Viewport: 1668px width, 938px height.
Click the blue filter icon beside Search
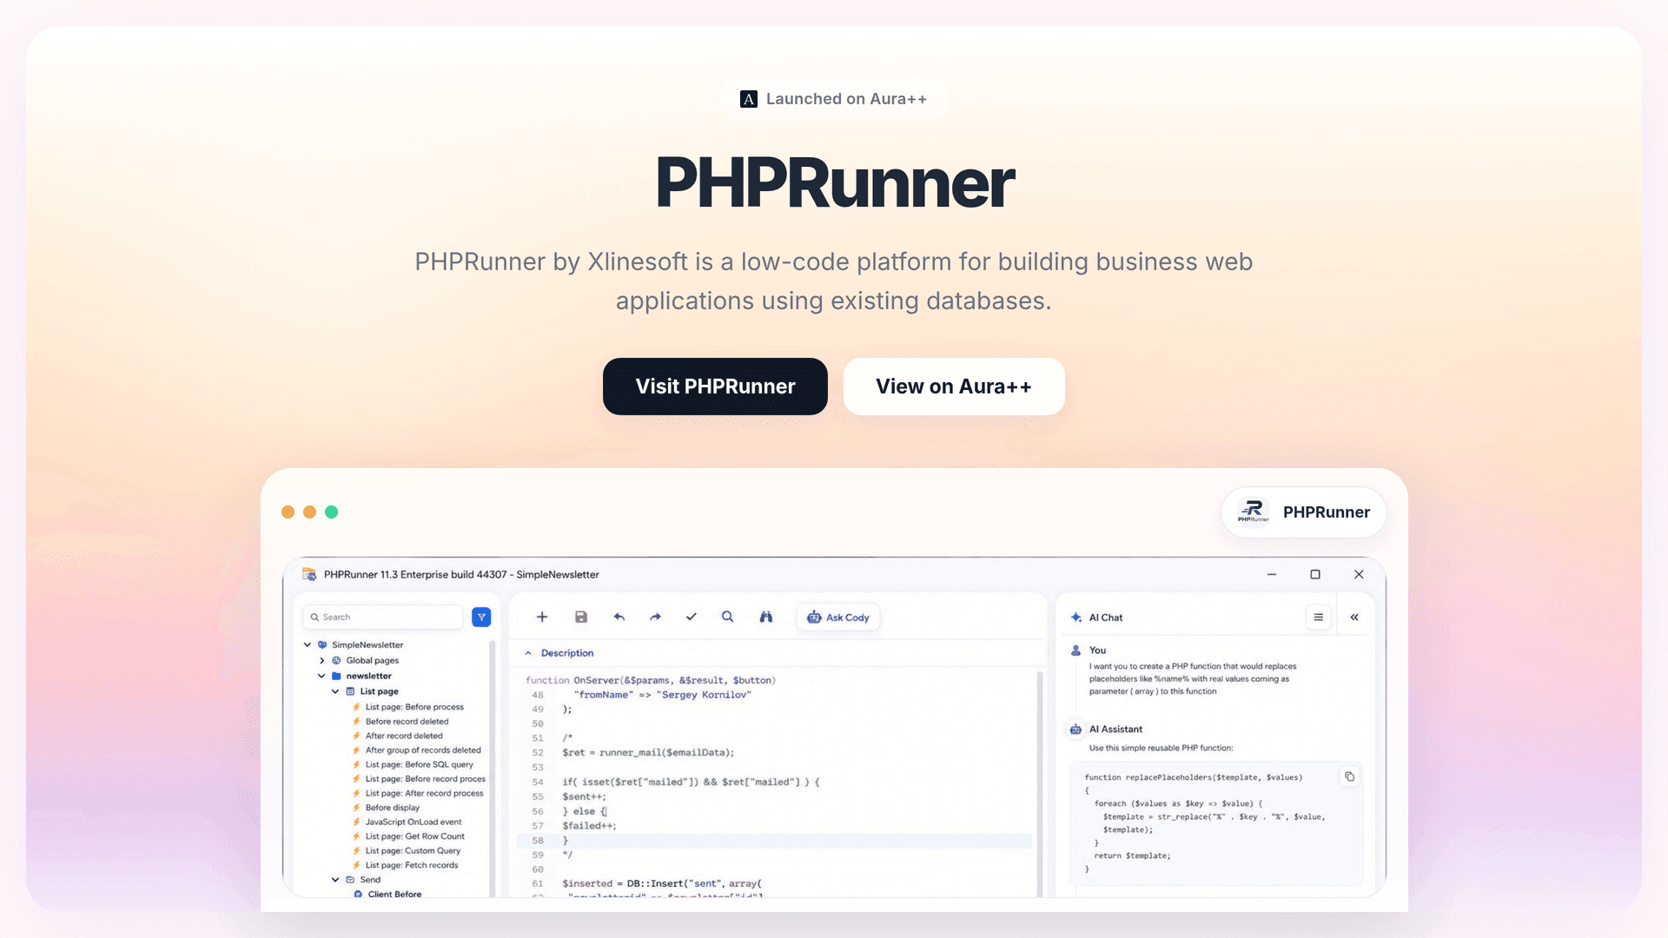(481, 618)
